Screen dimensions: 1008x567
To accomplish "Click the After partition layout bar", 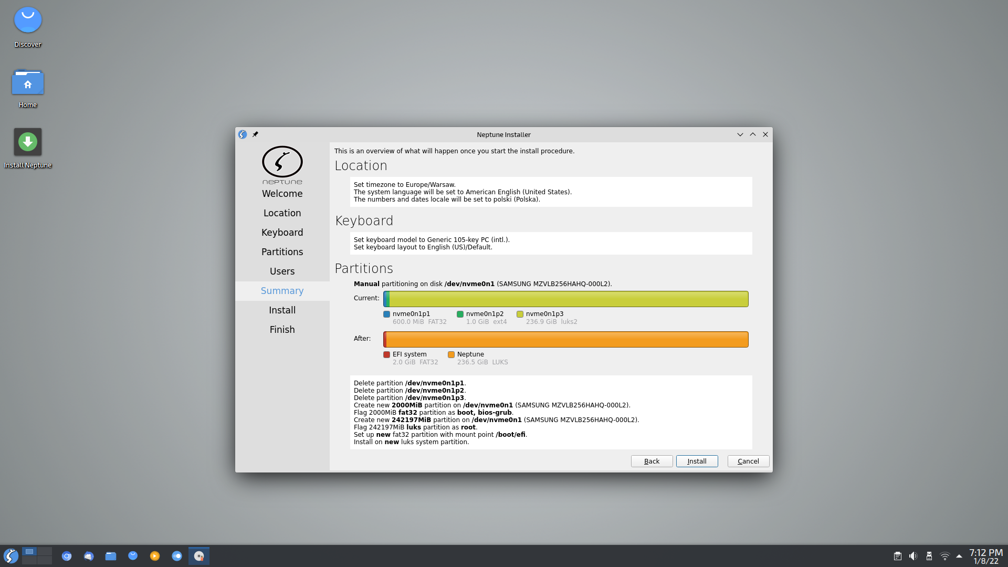I will point(566,339).
